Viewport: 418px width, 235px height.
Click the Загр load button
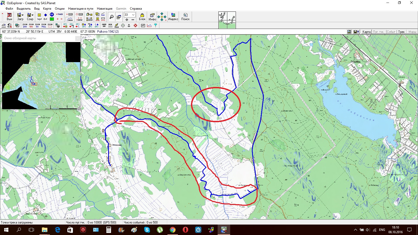coord(19,16)
